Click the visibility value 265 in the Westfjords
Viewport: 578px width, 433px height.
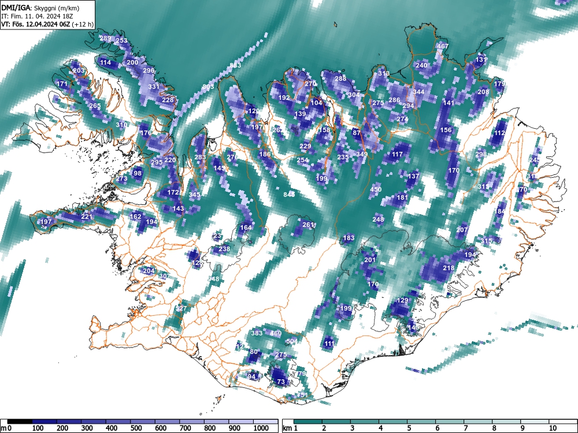[x=95, y=106]
